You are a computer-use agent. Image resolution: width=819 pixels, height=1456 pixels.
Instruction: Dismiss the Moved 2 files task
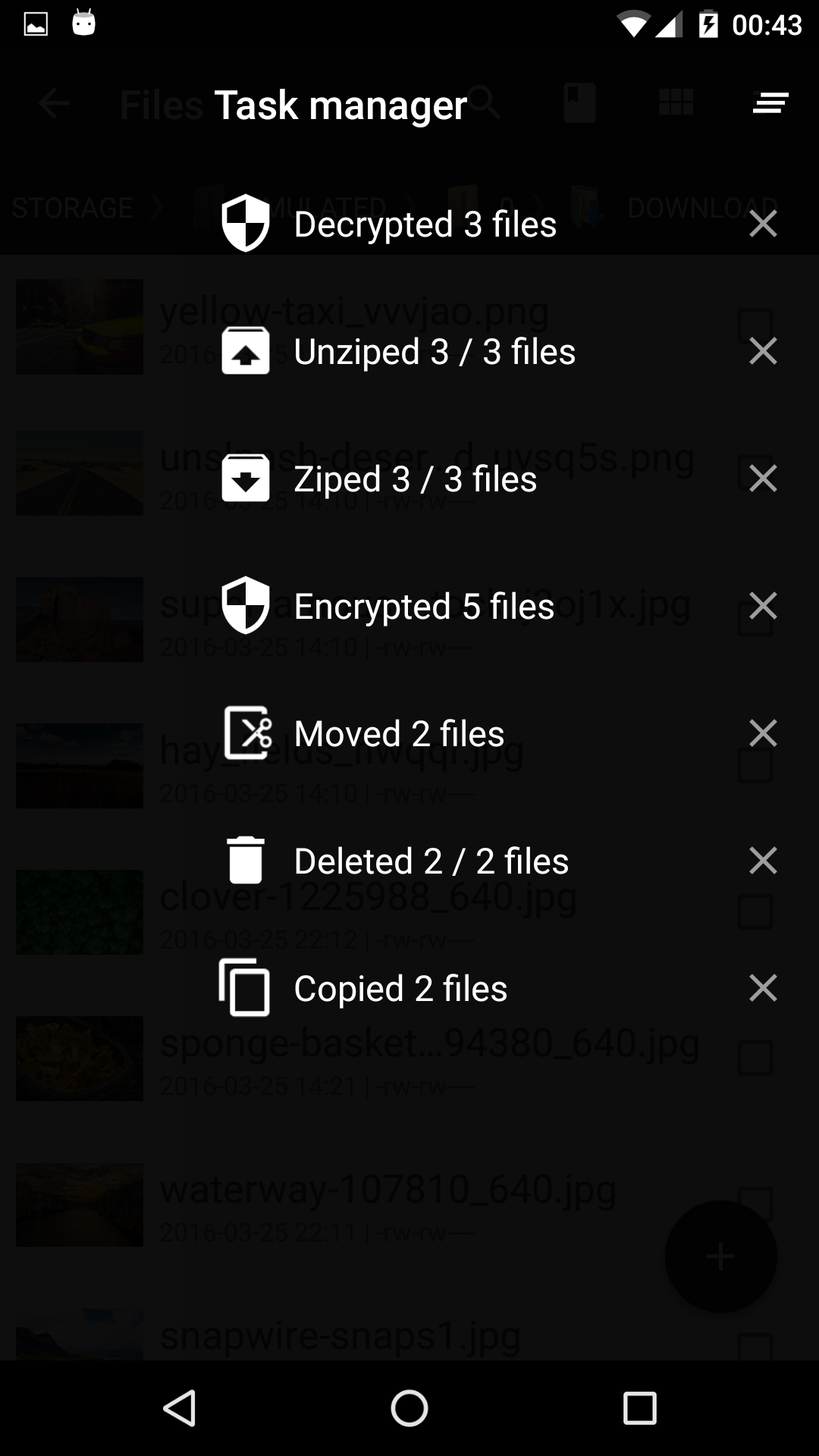coord(763,733)
